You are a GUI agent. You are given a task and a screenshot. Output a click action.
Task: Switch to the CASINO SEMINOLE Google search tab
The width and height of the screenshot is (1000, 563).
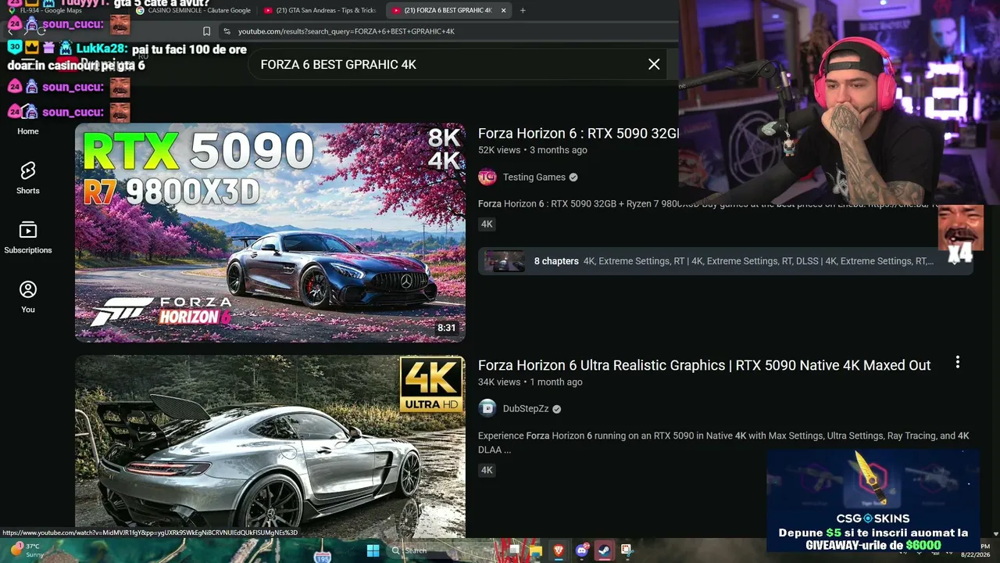[194, 10]
